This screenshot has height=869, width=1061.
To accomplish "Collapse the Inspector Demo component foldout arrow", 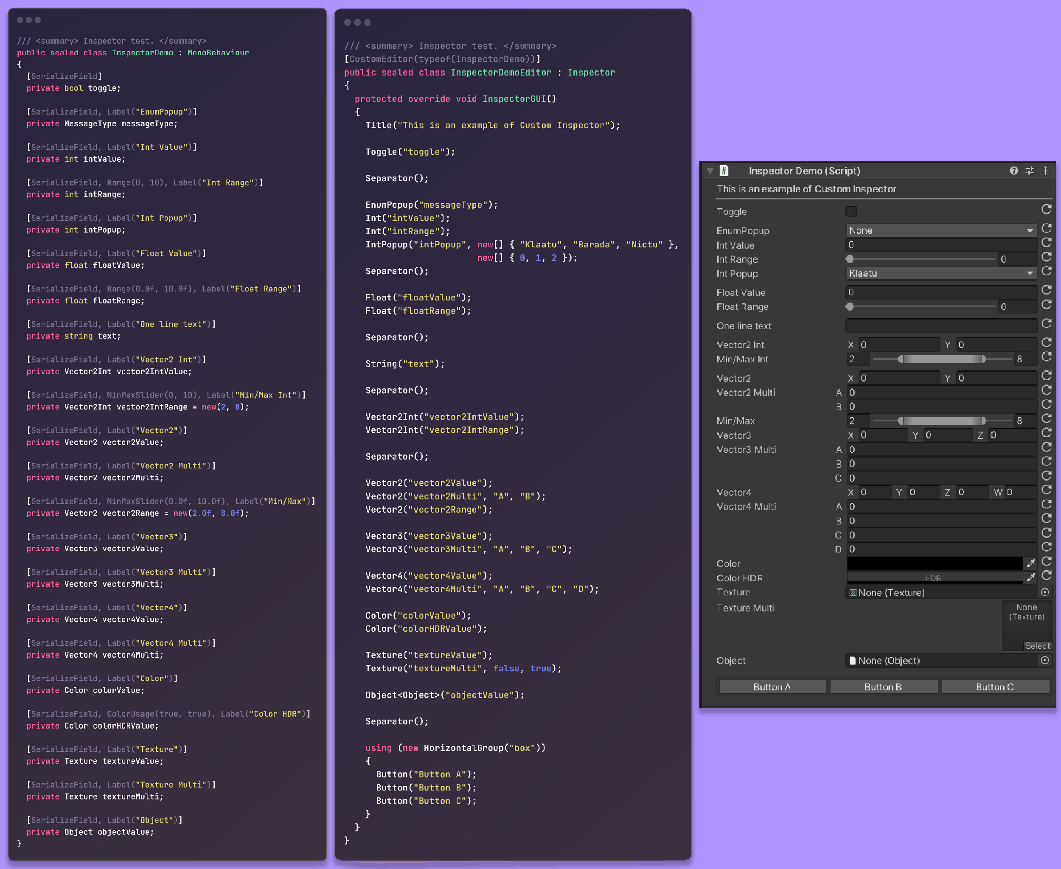I will (710, 171).
